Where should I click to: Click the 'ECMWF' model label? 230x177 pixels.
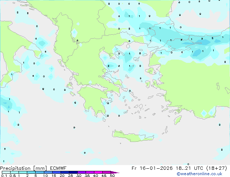click(58, 168)
